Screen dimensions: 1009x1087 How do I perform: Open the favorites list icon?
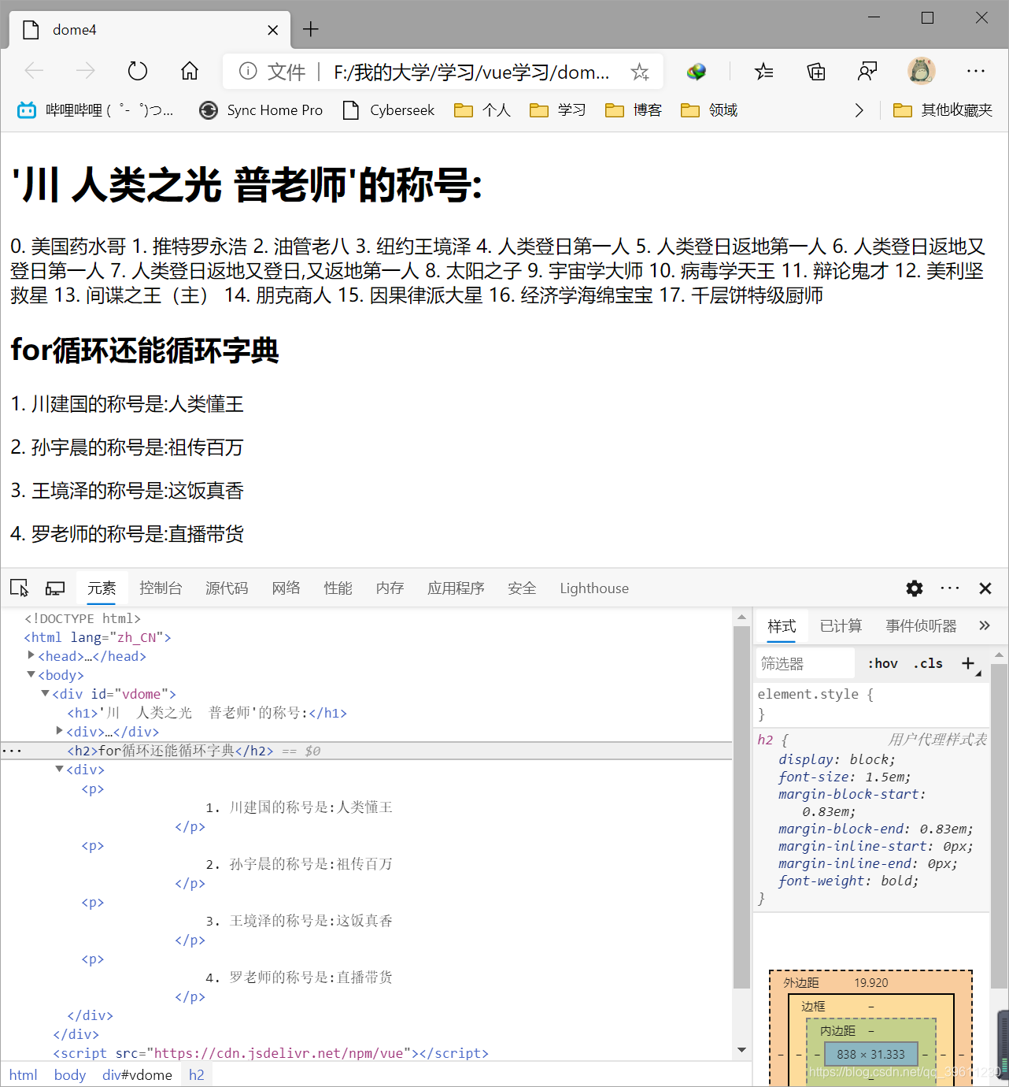coord(763,72)
